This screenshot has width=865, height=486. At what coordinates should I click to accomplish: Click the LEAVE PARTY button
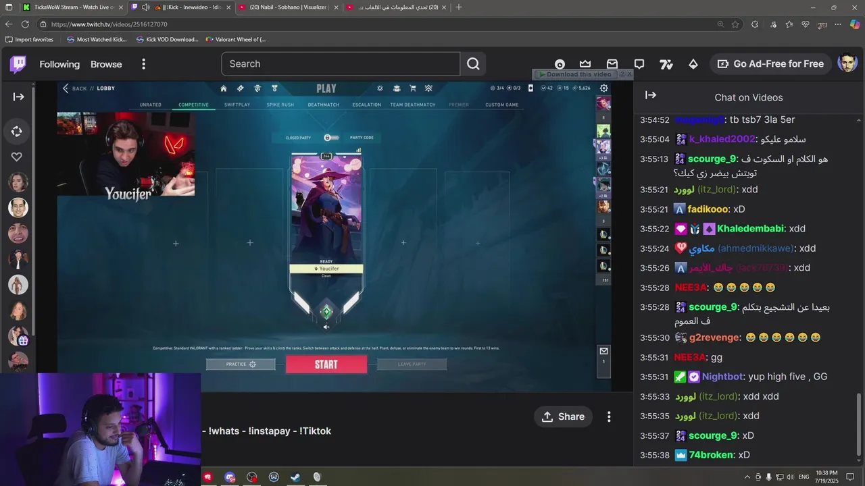[412, 364]
